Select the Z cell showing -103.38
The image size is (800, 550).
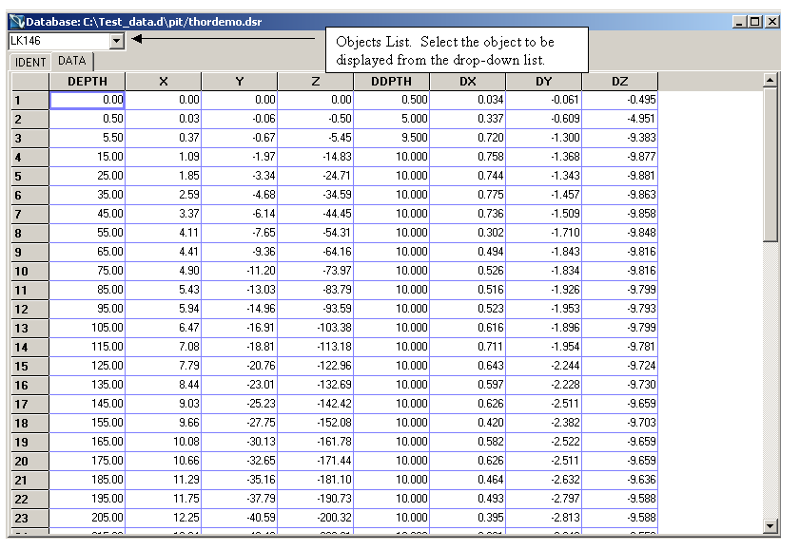(x=316, y=328)
